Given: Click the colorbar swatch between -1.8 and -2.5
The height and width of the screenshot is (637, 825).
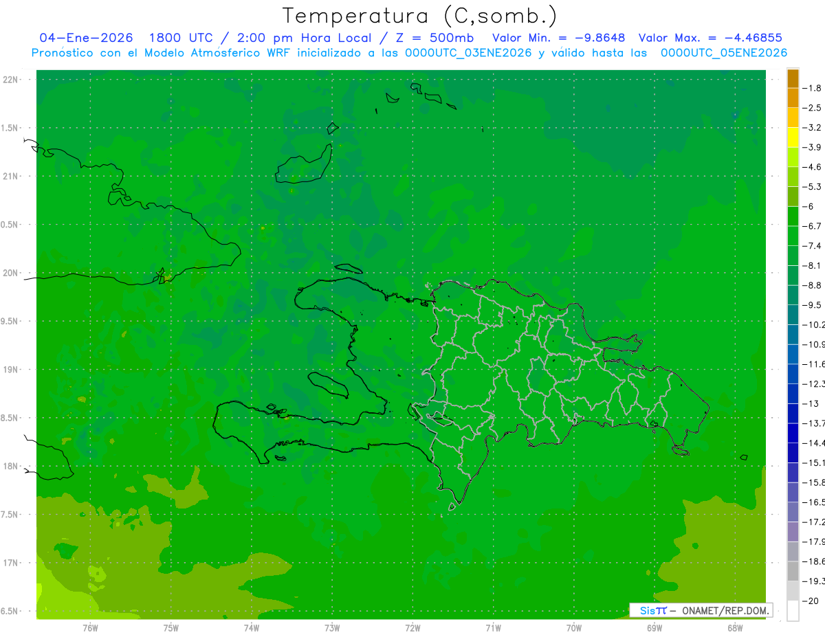Looking at the screenshot, I should point(793,98).
